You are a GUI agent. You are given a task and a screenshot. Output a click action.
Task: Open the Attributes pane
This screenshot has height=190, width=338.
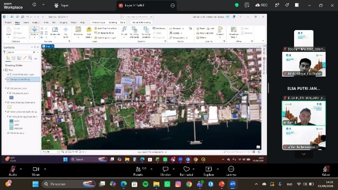click(159, 28)
